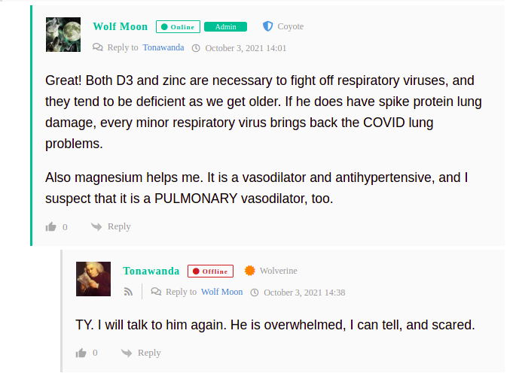Image resolution: width=516 pixels, height=373 pixels.
Task: Open Tonawanda's profile via green username
Action: [151, 271]
